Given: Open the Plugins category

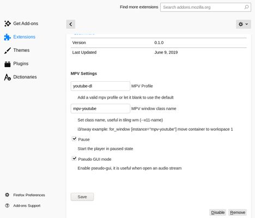Looking at the screenshot, I should [21, 64].
